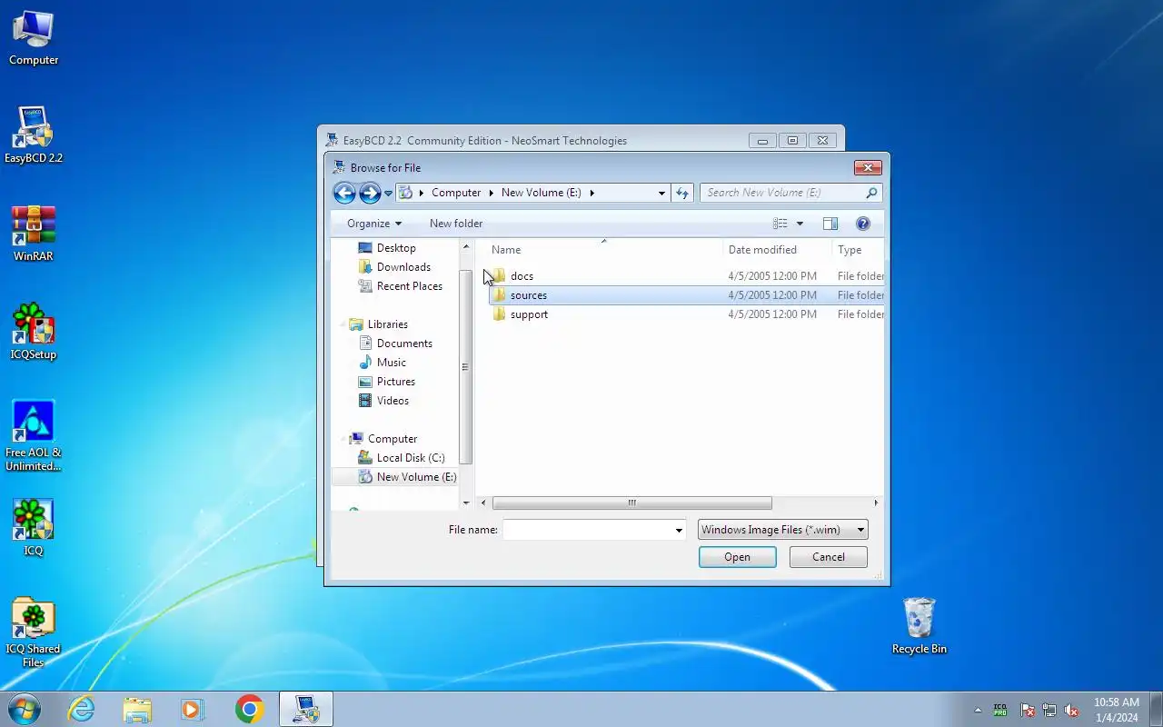
Task: Click the horizontal scrollbar thumb in file list
Action: 631,503
